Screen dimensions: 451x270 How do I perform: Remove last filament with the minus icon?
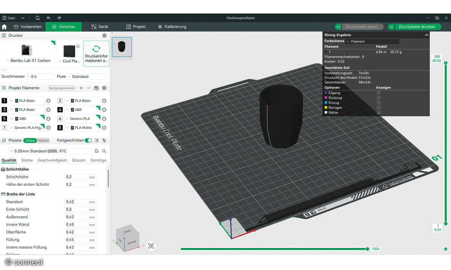[89, 88]
